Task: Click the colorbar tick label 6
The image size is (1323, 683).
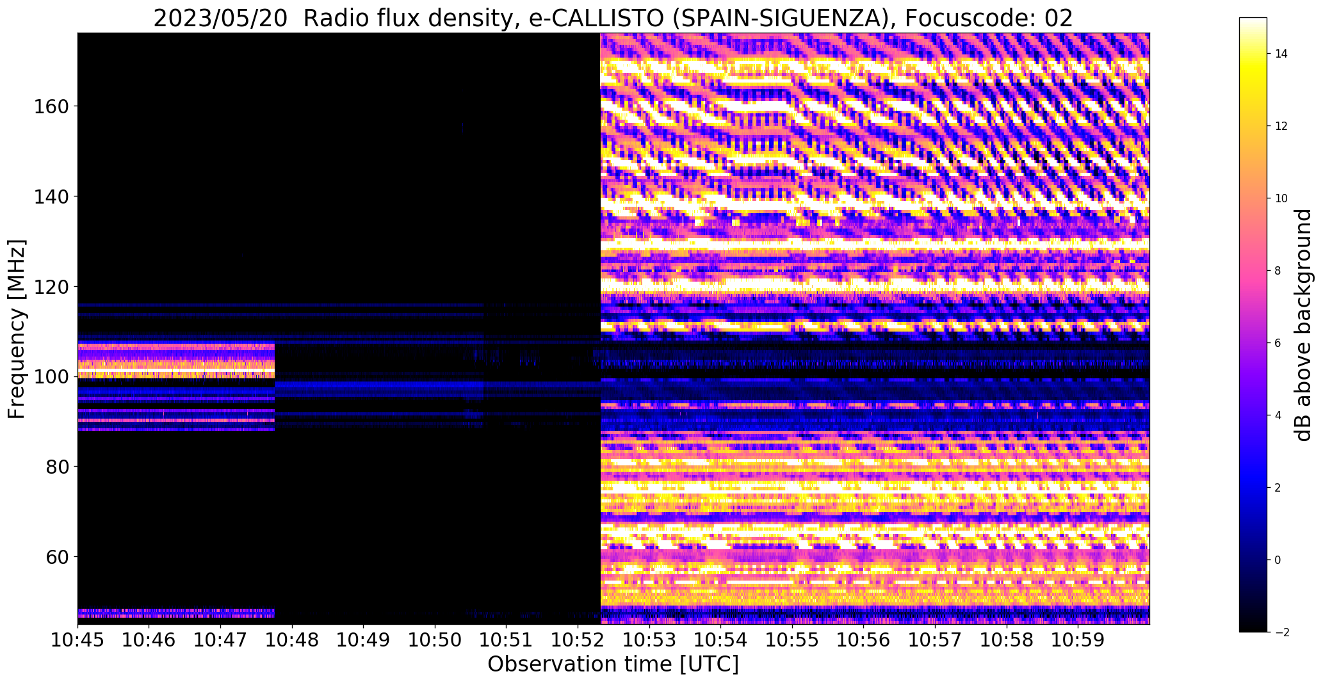Action: pyautogui.click(x=1278, y=343)
